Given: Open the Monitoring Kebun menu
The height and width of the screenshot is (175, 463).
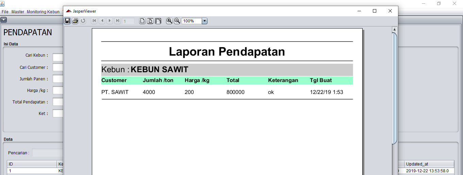Looking at the screenshot, I should [x=43, y=12].
